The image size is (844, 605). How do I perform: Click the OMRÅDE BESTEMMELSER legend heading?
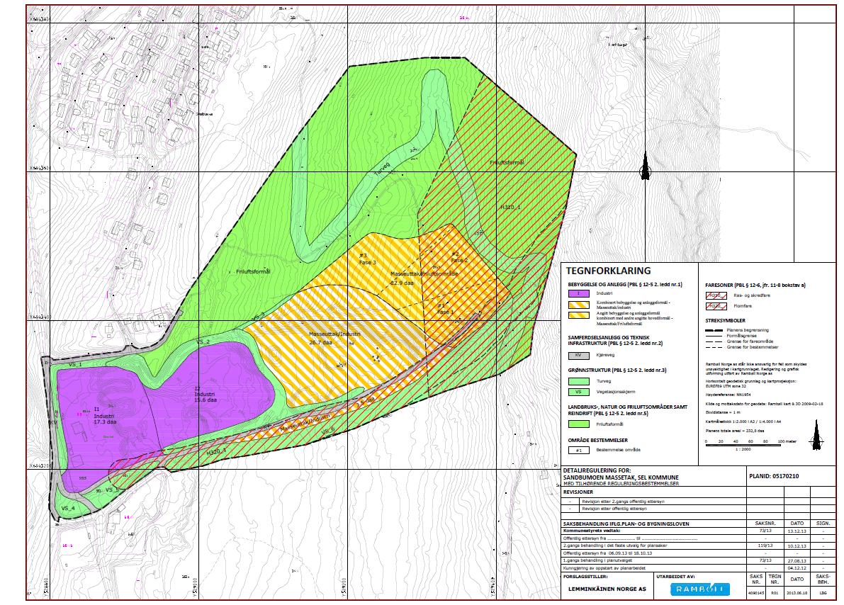point(597,441)
